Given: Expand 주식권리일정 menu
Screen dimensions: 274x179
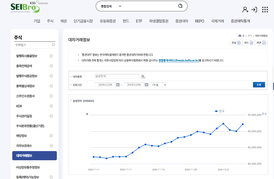Looking at the screenshot, I should coord(51,116).
